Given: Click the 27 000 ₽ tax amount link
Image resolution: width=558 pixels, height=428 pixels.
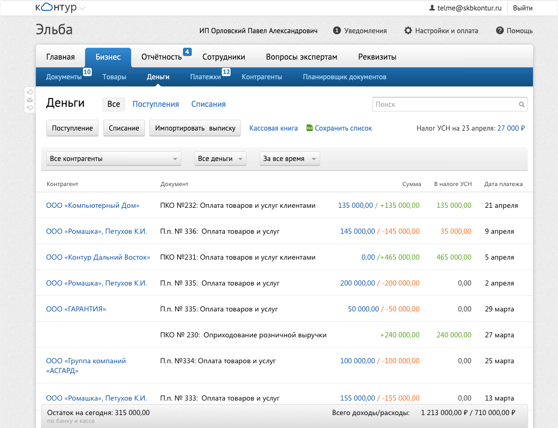Looking at the screenshot, I should (x=511, y=128).
